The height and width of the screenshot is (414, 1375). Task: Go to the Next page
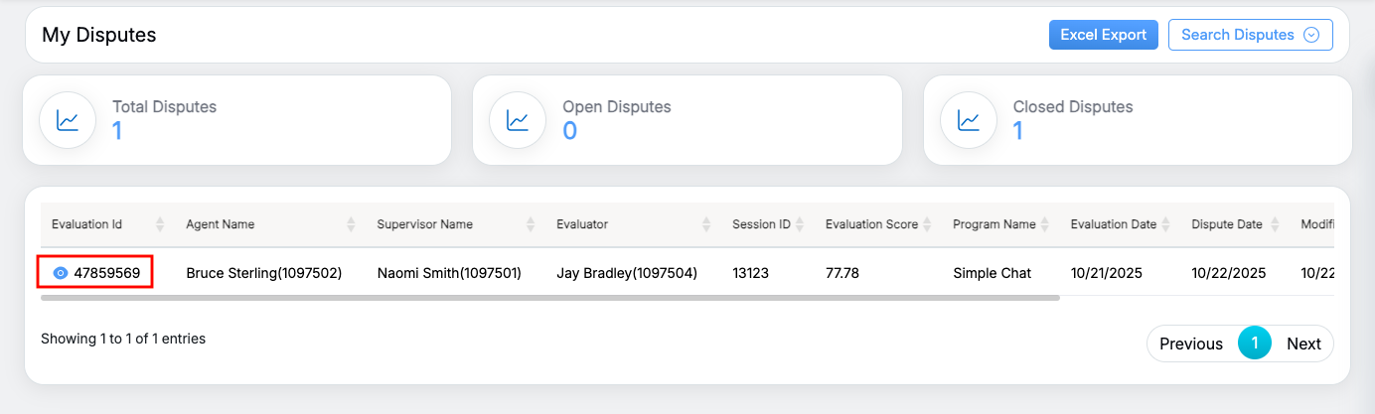[x=1303, y=344]
